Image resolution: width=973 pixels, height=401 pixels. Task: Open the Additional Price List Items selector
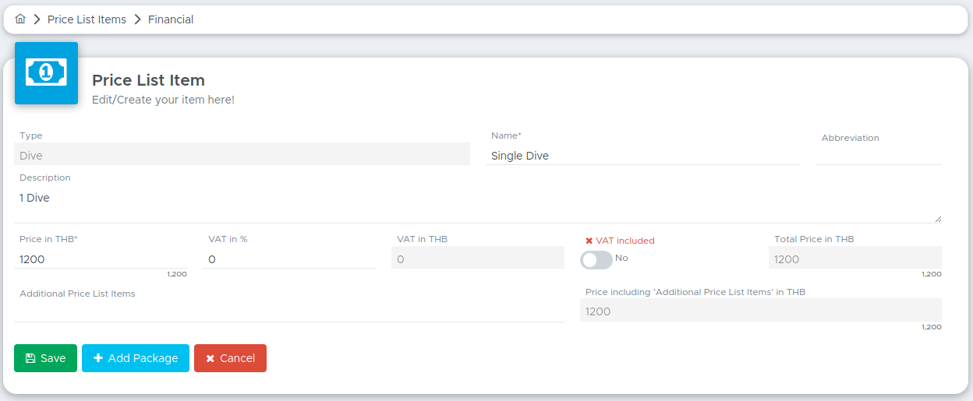point(289,311)
